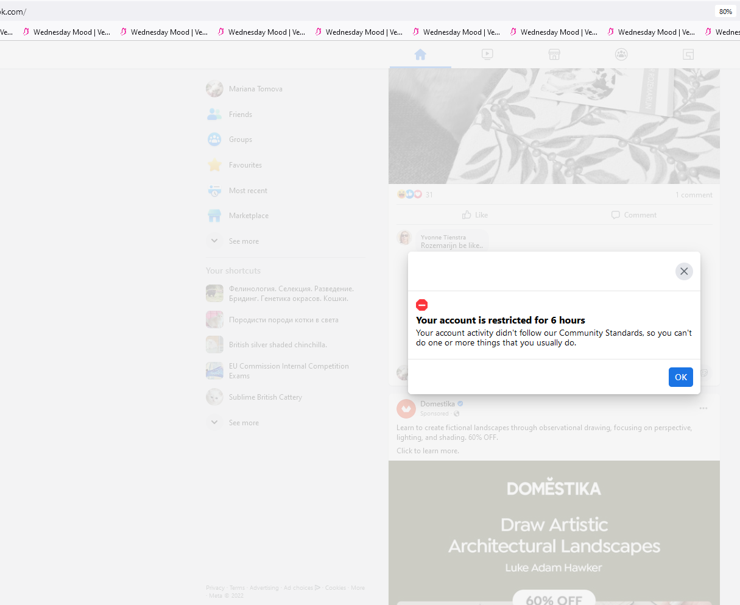
Task: Click the OK button in the dialog
Action: pos(680,377)
